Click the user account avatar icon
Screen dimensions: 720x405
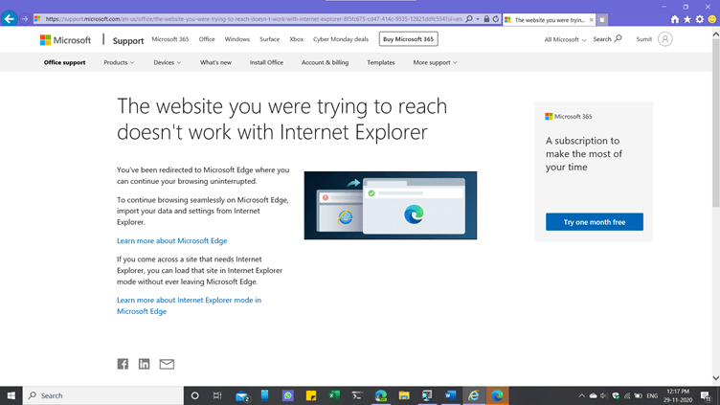click(664, 39)
